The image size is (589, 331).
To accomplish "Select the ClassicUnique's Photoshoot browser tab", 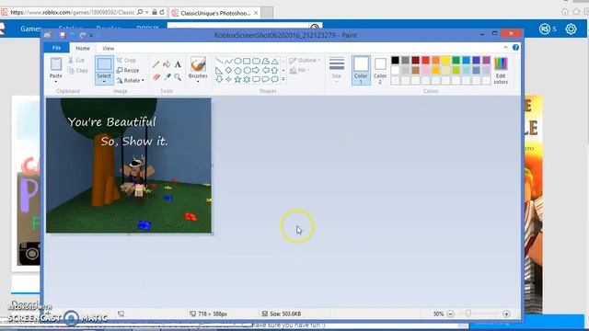I will click(214, 13).
